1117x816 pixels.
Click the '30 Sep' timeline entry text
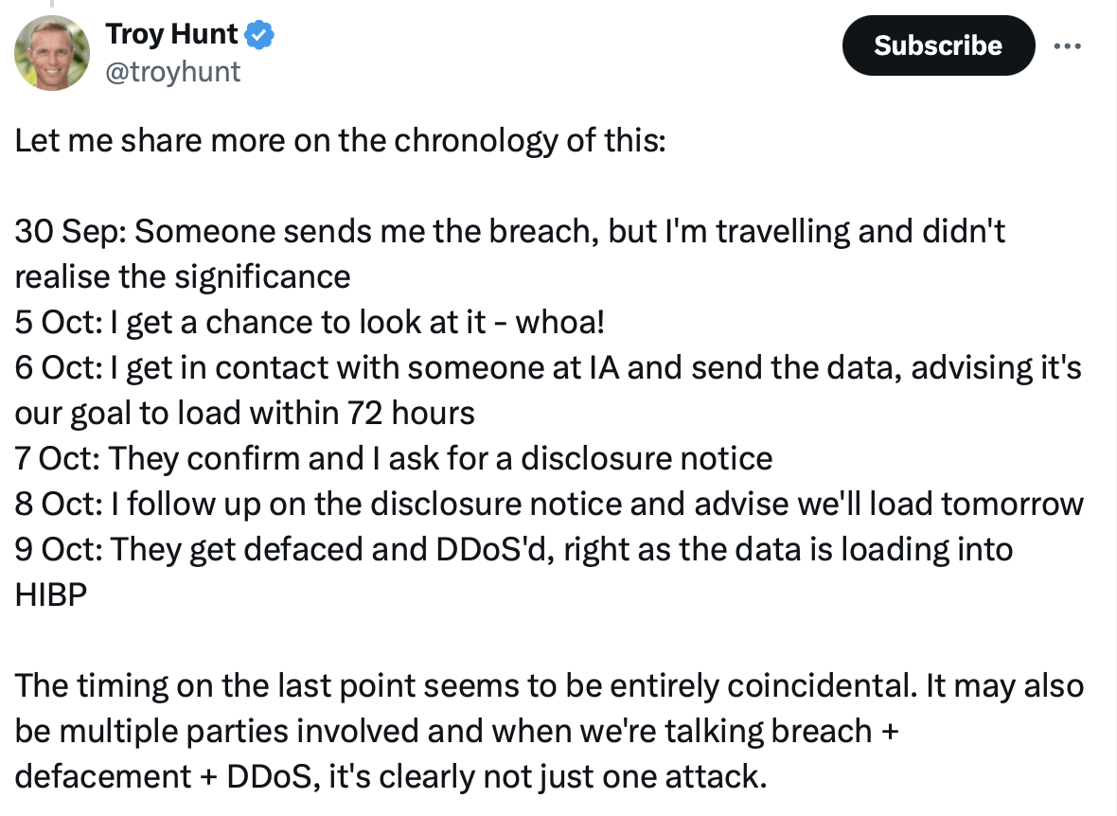coord(509,231)
